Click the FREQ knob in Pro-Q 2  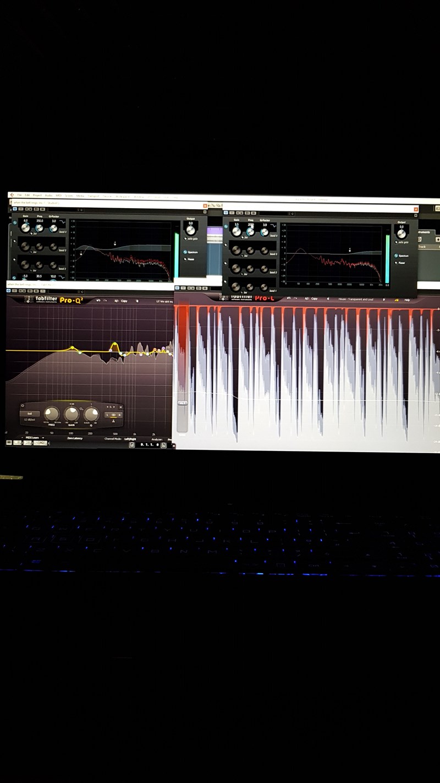[x=51, y=414]
